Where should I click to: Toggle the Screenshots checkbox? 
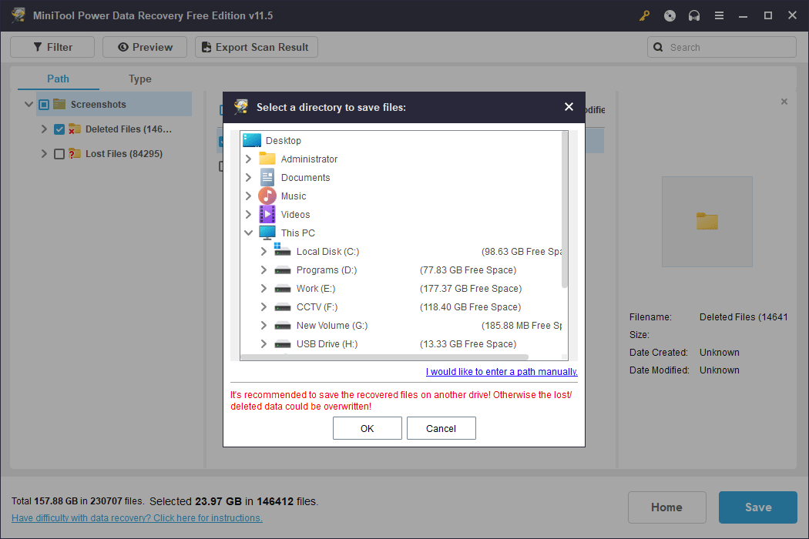44,105
